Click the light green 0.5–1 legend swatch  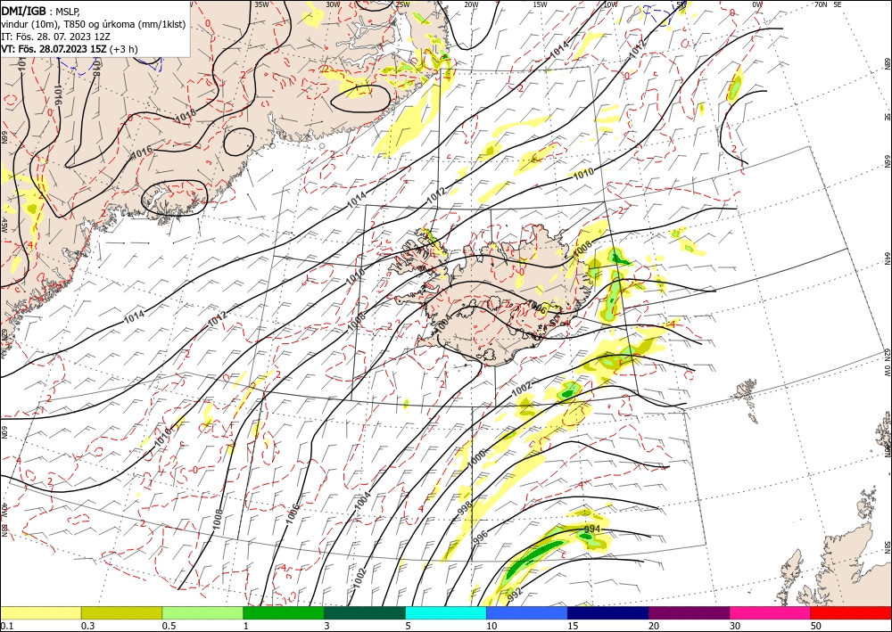click(x=202, y=612)
